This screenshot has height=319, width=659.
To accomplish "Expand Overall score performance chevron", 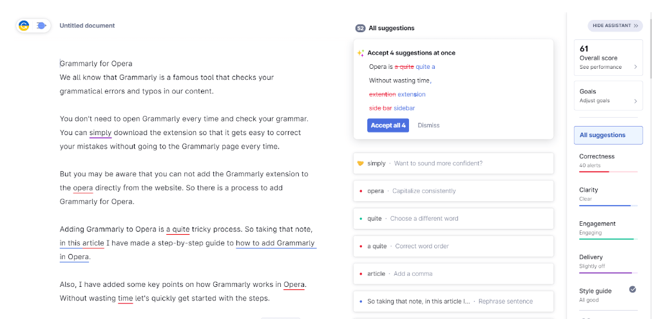I will point(635,67).
